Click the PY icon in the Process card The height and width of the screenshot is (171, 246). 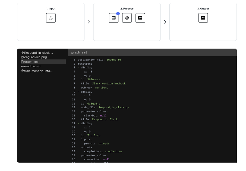[x=140, y=18]
